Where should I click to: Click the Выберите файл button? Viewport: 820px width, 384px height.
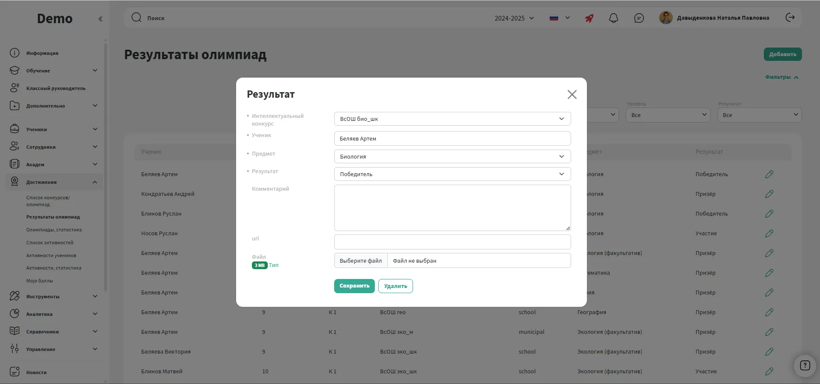point(361,261)
